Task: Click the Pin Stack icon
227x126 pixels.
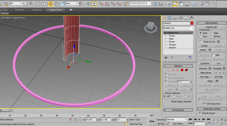Action: (166, 58)
